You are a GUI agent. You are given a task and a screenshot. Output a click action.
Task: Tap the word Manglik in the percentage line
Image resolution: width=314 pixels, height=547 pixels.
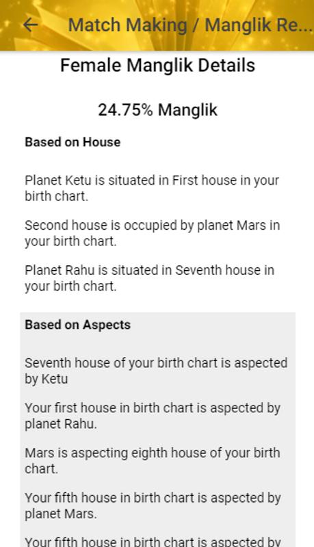(x=187, y=110)
